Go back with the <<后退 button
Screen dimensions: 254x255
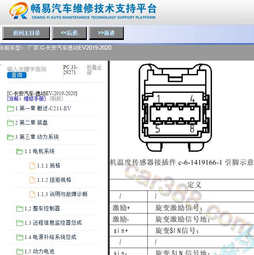tap(69, 33)
